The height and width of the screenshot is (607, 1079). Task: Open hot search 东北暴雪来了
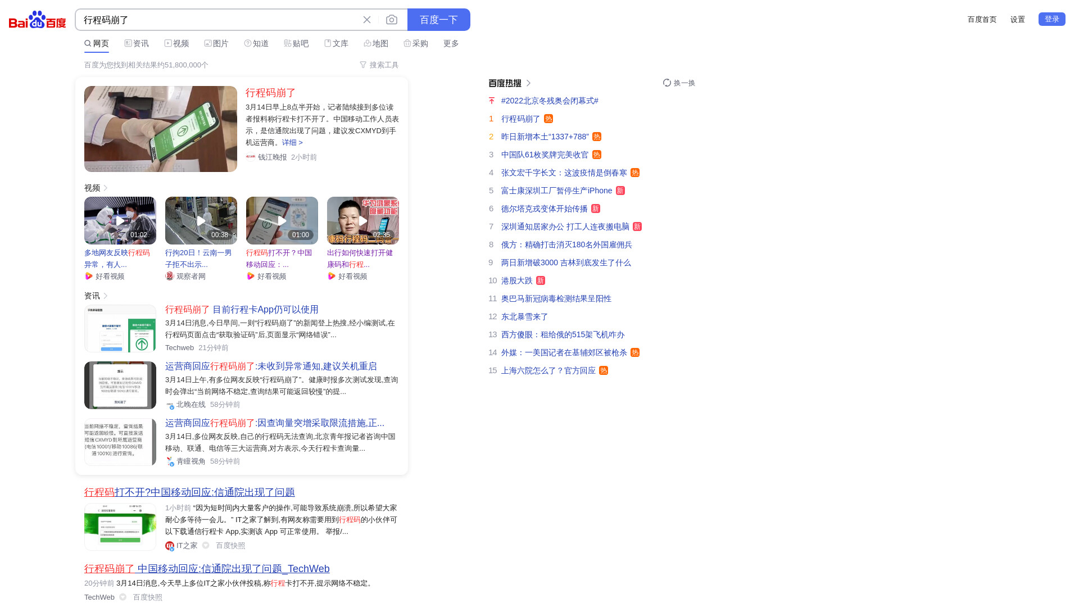click(x=524, y=316)
